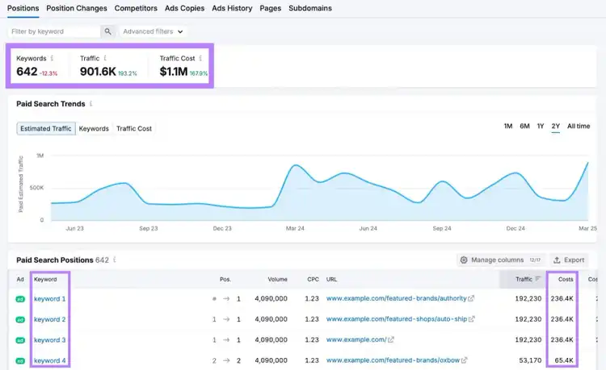Screen dimensions: 606x370
Task: Click the keyword search magnifier icon
Action: pyautogui.click(x=107, y=31)
